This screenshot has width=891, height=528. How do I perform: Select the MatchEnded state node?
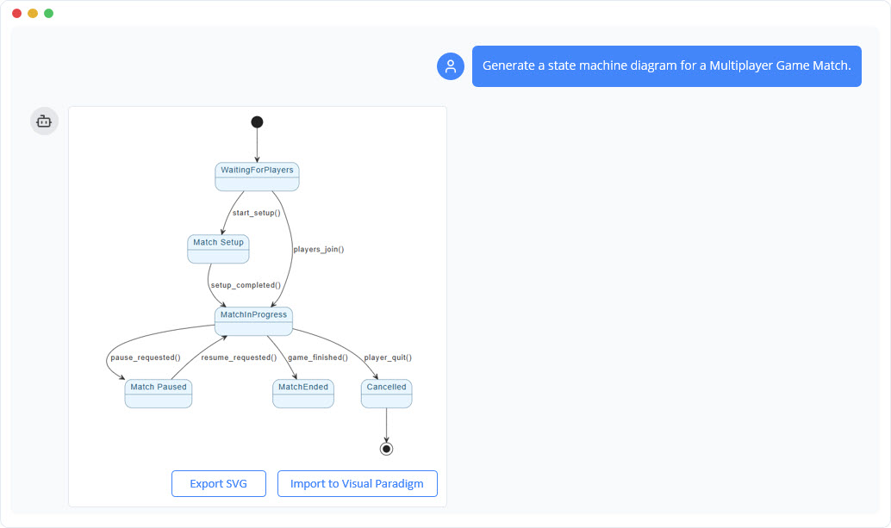[302, 393]
